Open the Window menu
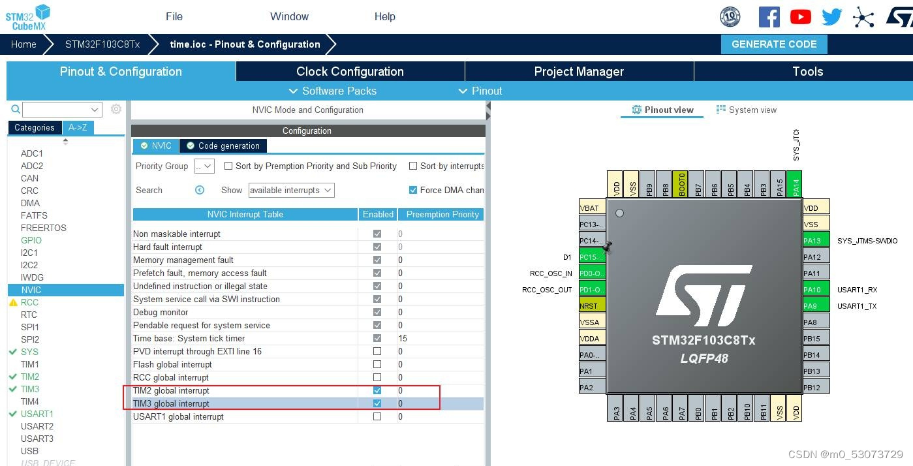 [289, 16]
